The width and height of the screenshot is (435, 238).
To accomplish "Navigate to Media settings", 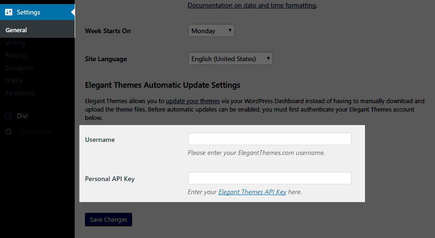I will (14, 80).
